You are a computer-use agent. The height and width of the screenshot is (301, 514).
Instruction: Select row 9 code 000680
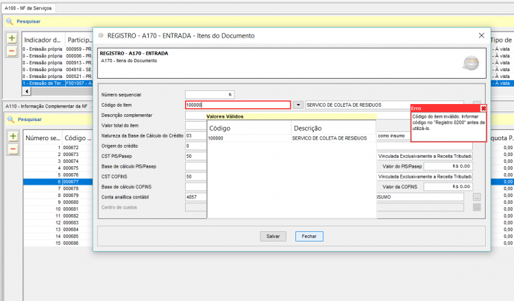(x=58, y=202)
